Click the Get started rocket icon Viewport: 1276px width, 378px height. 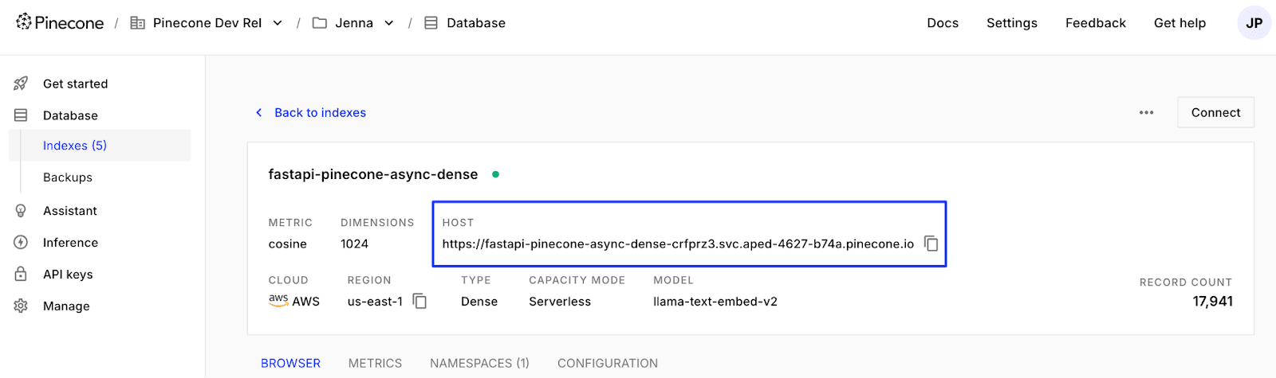(21, 84)
